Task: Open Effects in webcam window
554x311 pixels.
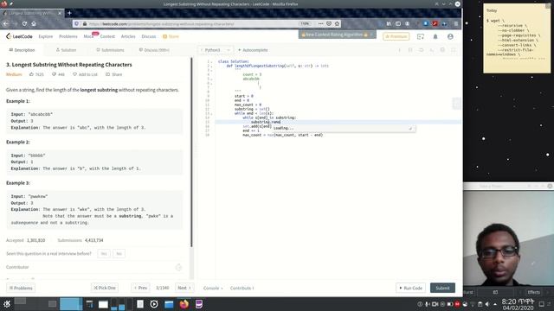Action: pyautogui.click(x=533, y=292)
